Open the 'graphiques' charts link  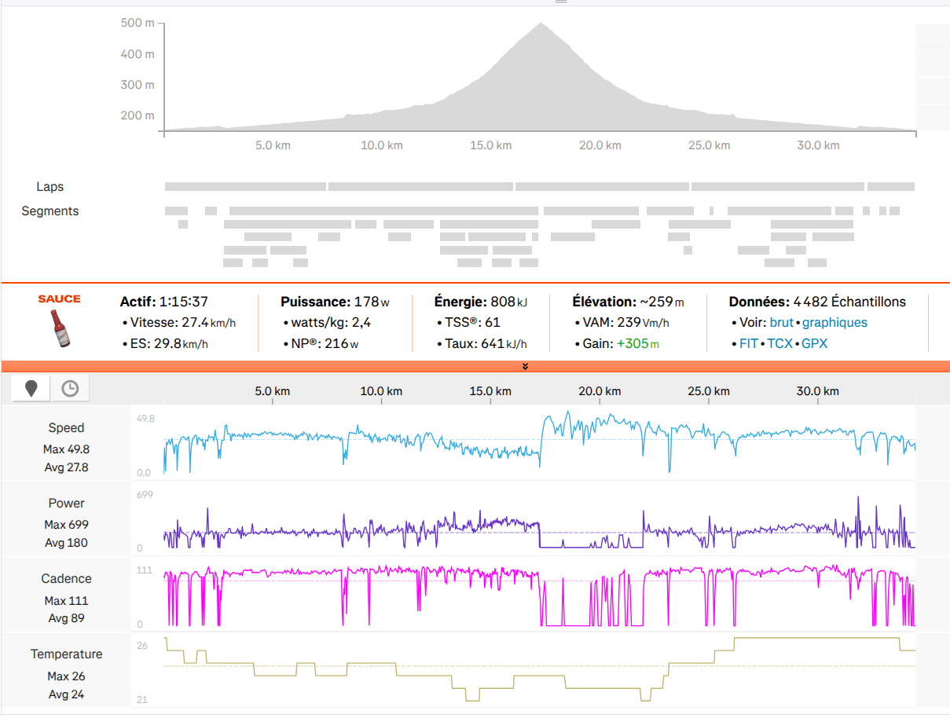834,323
